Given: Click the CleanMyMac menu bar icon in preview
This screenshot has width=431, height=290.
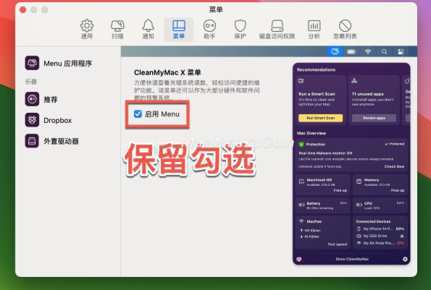Looking at the screenshot, I should click(x=335, y=51).
